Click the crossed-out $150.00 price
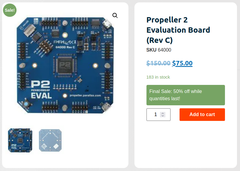The height and width of the screenshot is (171, 240). pyautogui.click(x=158, y=63)
